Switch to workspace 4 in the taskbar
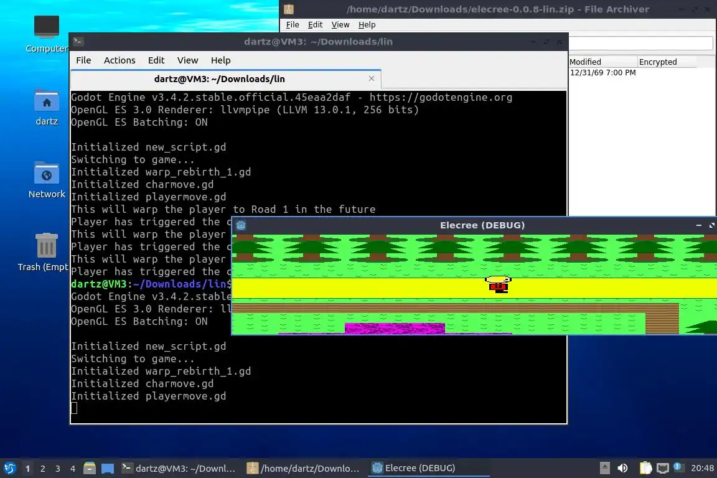Image resolution: width=717 pixels, height=478 pixels. 73,469
